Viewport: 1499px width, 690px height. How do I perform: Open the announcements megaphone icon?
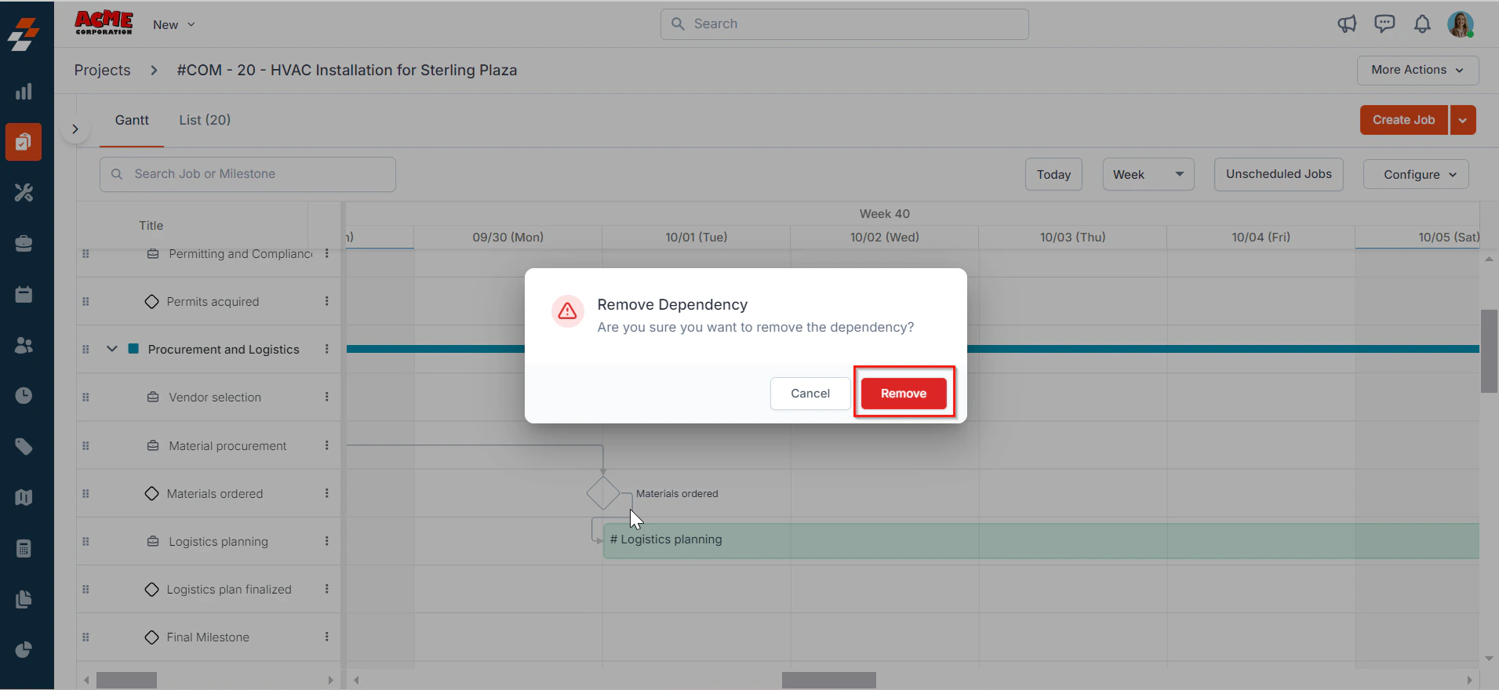(1347, 24)
